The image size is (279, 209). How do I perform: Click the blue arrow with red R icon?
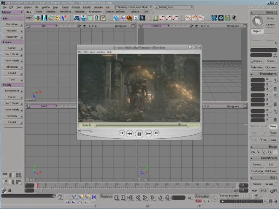pos(64,18)
